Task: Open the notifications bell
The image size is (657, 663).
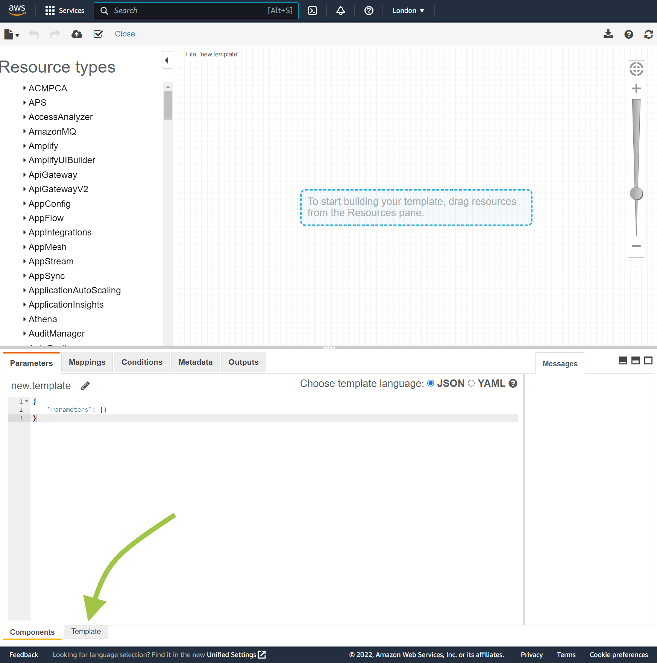Action: pyautogui.click(x=341, y=11)
